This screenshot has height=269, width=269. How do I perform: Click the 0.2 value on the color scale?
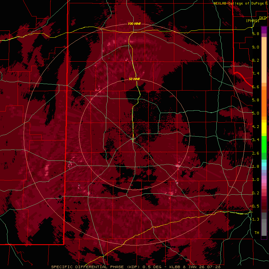pos(256,193)
